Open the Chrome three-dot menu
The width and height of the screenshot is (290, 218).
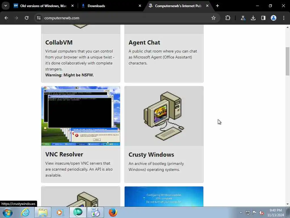point(284,18)
